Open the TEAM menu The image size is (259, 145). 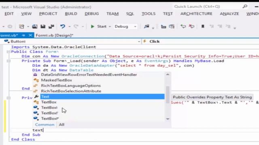pyautogui.click(x=113, y=14)
